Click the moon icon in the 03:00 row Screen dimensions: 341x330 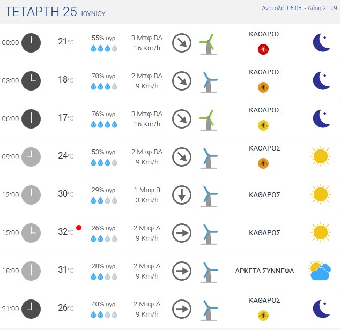321,80
